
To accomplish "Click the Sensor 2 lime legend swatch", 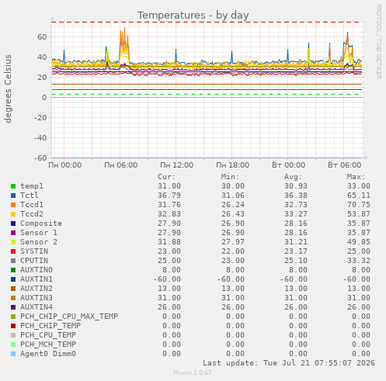I will point(13,242).
